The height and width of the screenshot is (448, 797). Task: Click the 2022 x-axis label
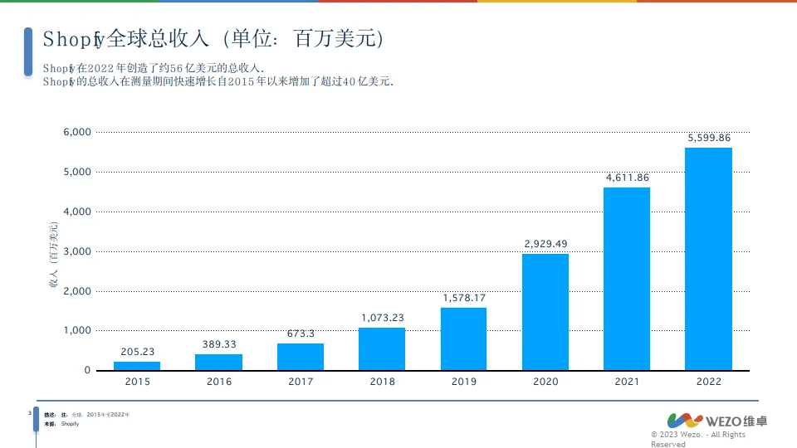tap(708, 382)
